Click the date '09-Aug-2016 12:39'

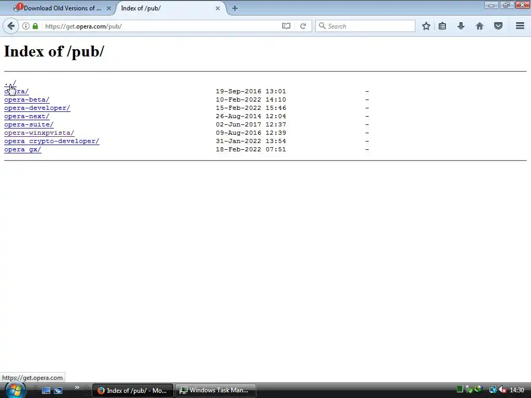tap(251, 133)
